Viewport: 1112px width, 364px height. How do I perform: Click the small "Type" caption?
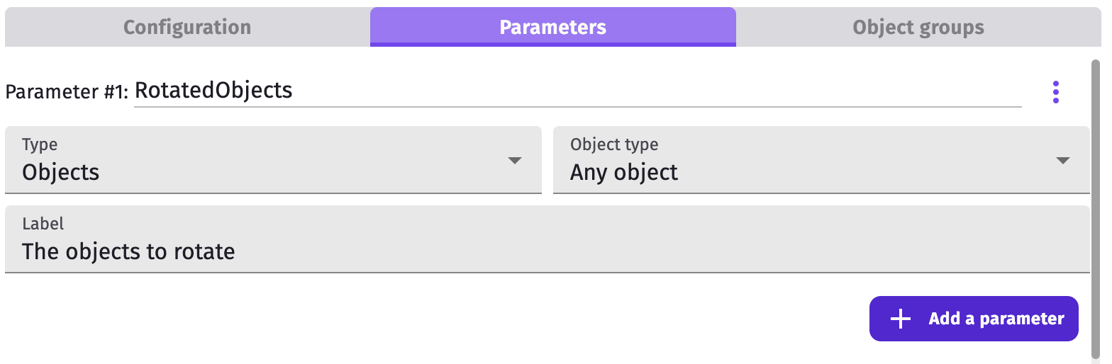click(40, 144)
